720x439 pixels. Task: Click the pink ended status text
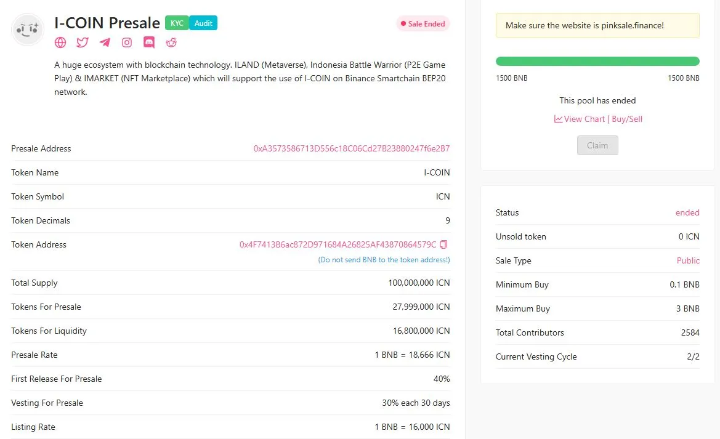tap(687, 212)
